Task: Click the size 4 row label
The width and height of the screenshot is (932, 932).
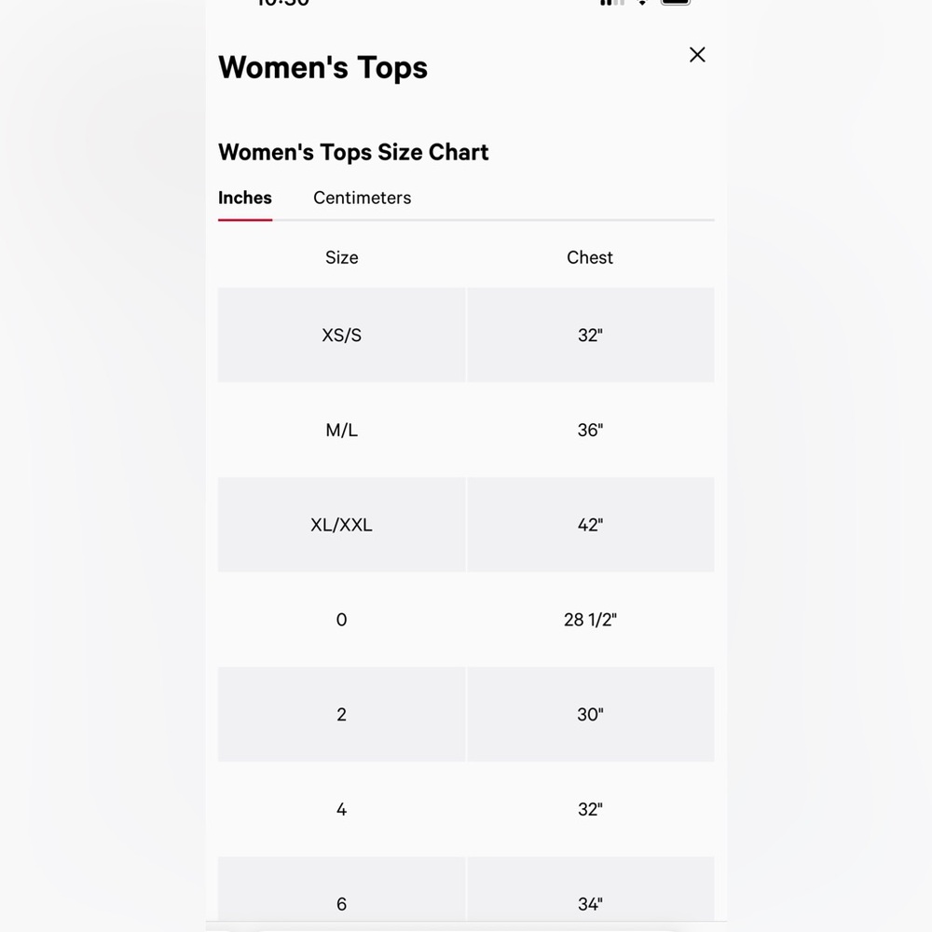Action: point(341,809)
